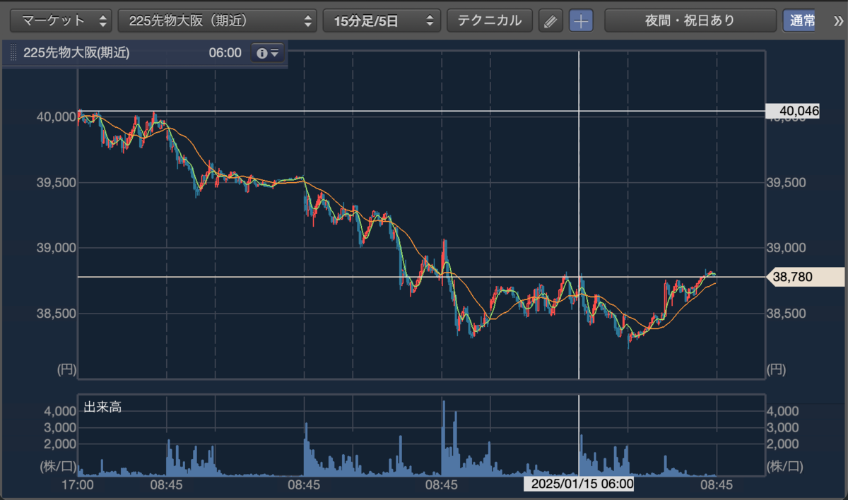848x500 pixels.
Task: Click the テクニカル button
Action: [489, 20]
